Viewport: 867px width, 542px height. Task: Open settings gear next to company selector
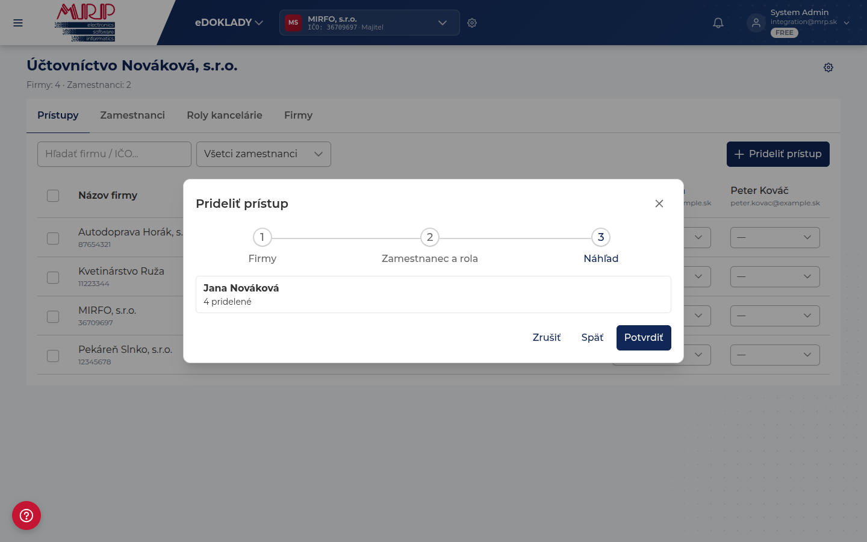[472, 23]
